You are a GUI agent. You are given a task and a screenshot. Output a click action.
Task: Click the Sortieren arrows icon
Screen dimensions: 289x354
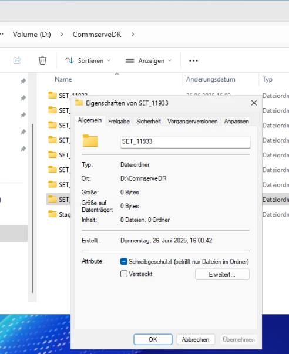[x=69, y=60]
